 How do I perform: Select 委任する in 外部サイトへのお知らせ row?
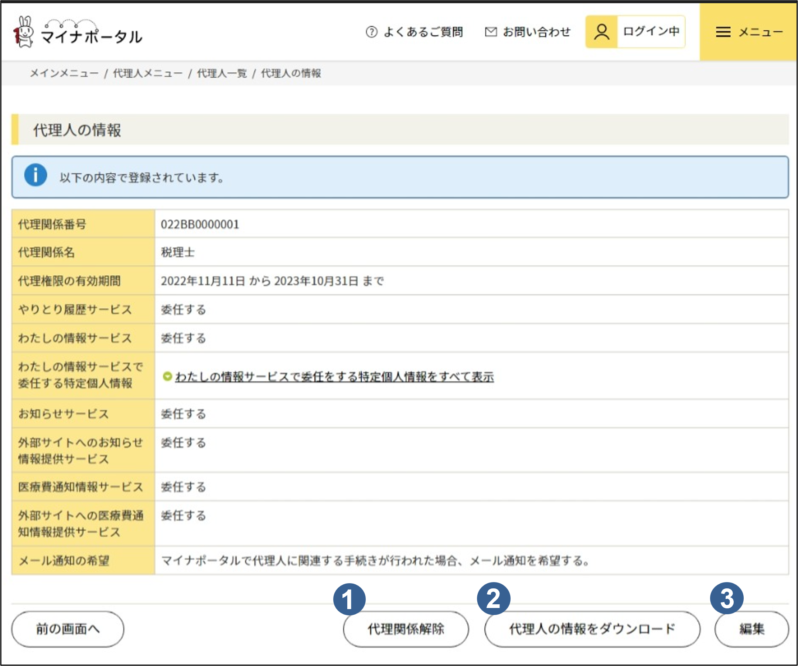184,442
